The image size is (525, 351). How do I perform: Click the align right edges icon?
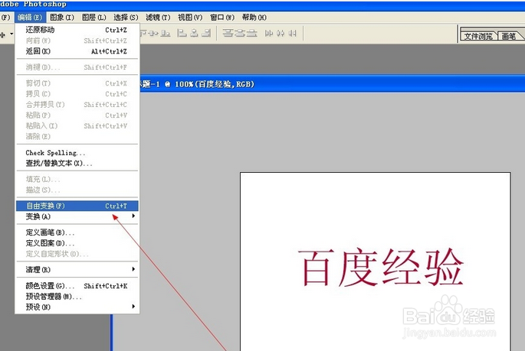pos(206,33)
